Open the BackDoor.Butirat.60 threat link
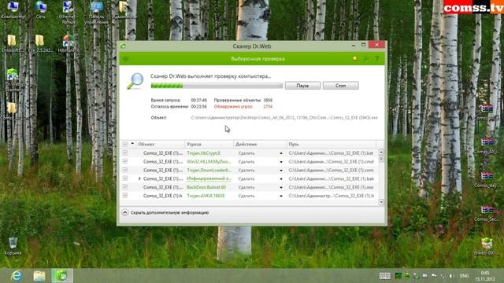This screenshot has width=504, height=283. pyautogui.click(x=206, y=187)
